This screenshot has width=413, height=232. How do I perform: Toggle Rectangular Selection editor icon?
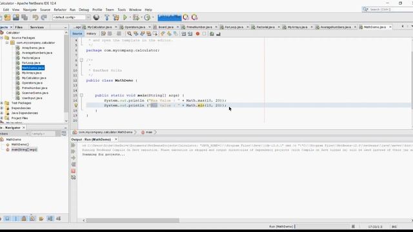(x=155, y=34)
